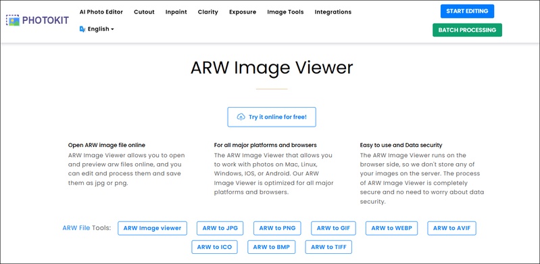Choose the ARW to PNG converter
540x264 pixels.
[277, 228]
